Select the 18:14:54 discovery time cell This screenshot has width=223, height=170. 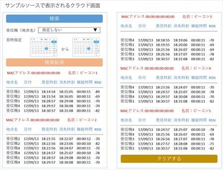[x=49, y=92]
